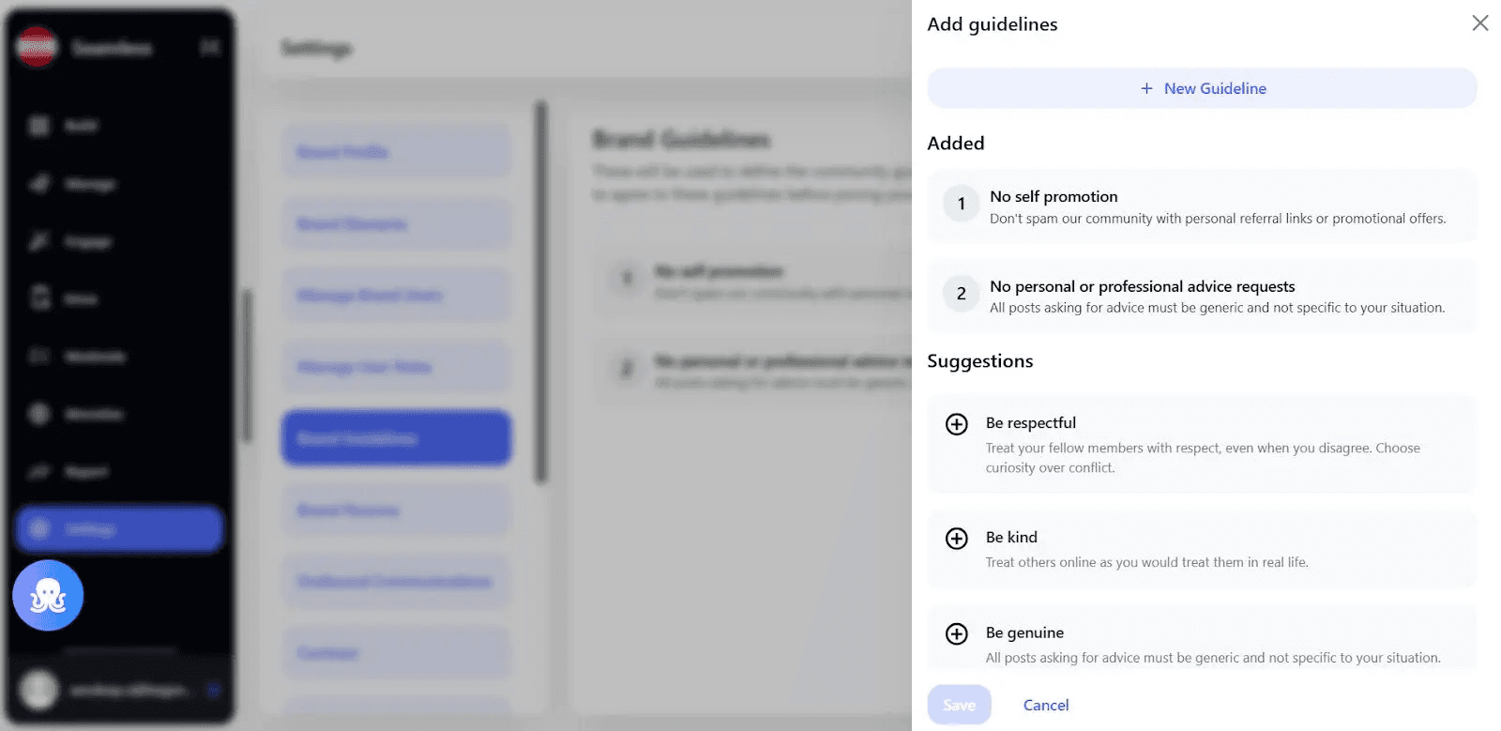Create a New Guideline
Viewport: 1501px width, 731px height.
pyautogui.click(x=1202, y=88)
